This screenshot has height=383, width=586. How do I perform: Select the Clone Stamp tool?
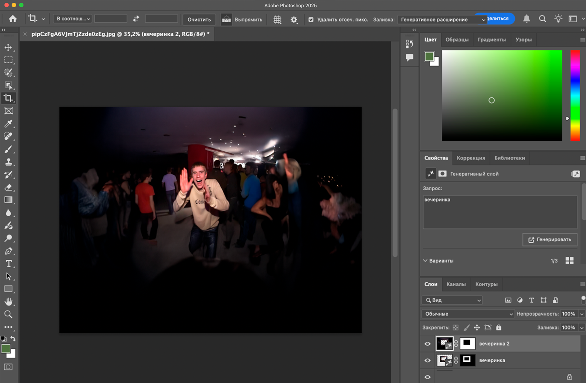(8, 162)
